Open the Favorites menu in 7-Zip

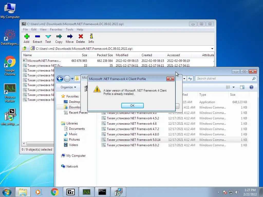(x=56, y=29)
